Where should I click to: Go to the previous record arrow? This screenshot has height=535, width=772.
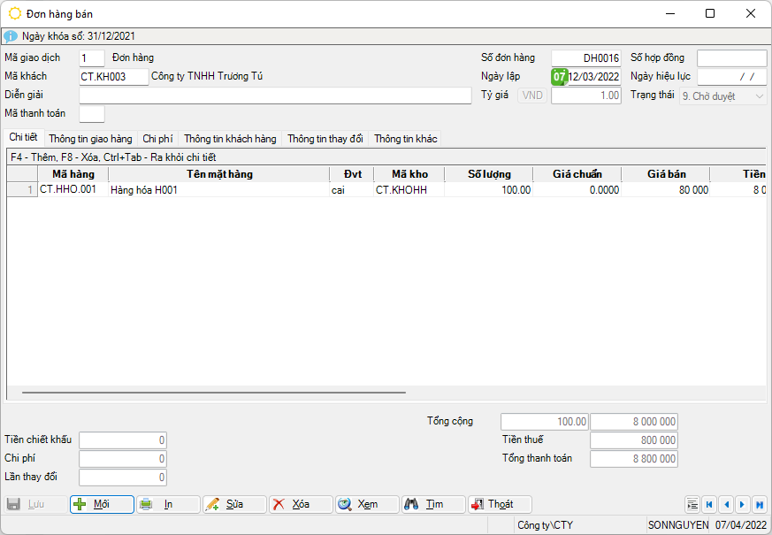click(726, 504)
